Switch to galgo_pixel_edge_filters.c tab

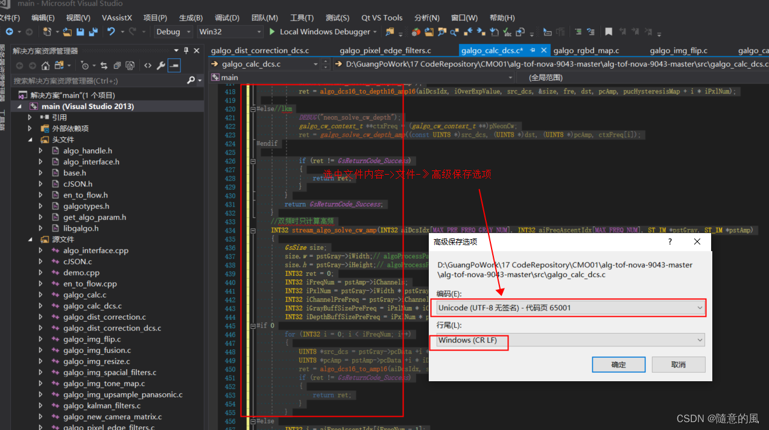pos(385,51)
